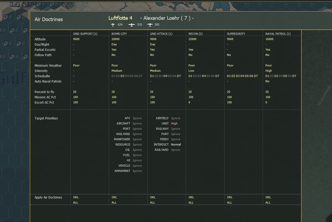Apply ALL doctrine in NAVAL PATROL column

pyautogui.click(x=268, y=202)
